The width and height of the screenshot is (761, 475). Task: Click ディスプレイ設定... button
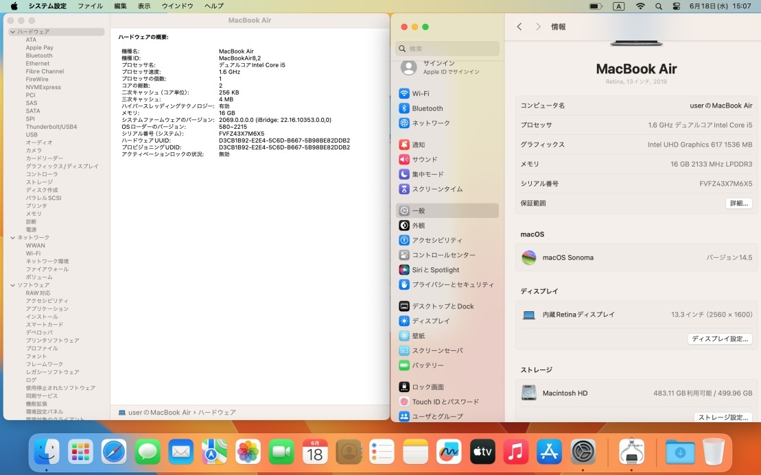[x=720, y=339]
